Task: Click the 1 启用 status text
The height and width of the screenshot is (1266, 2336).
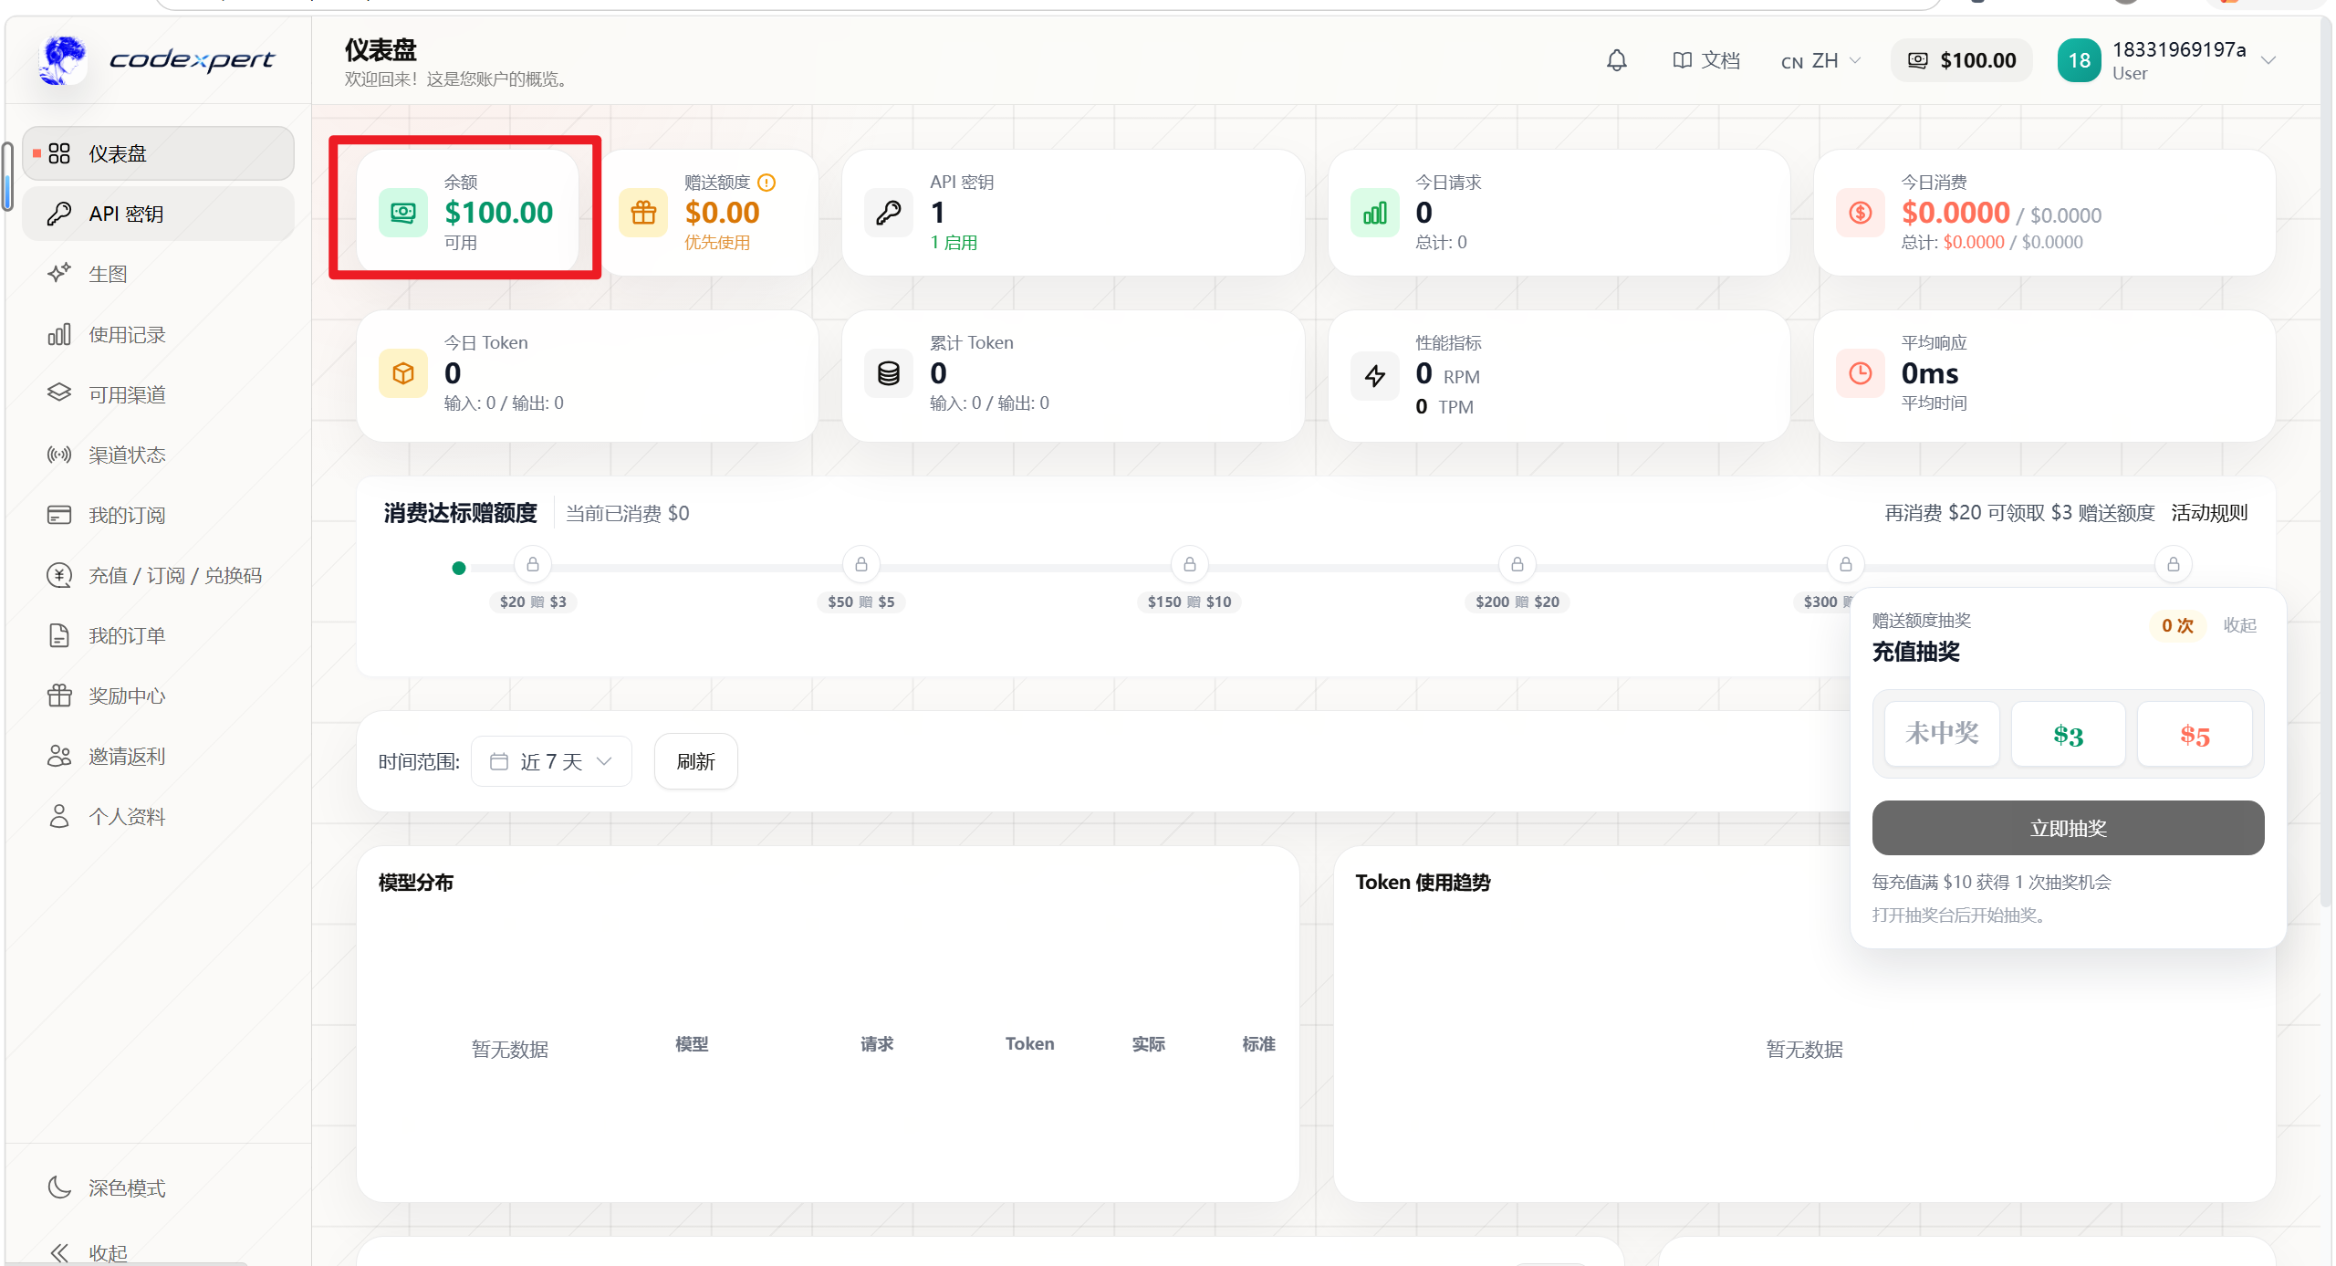Action: pos(954,243)
